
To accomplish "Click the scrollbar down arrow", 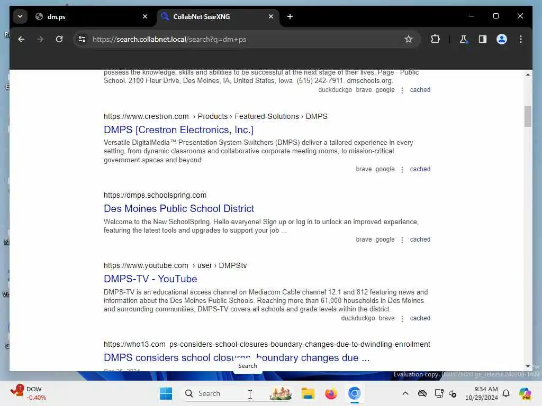I will [x=528, y=366].
